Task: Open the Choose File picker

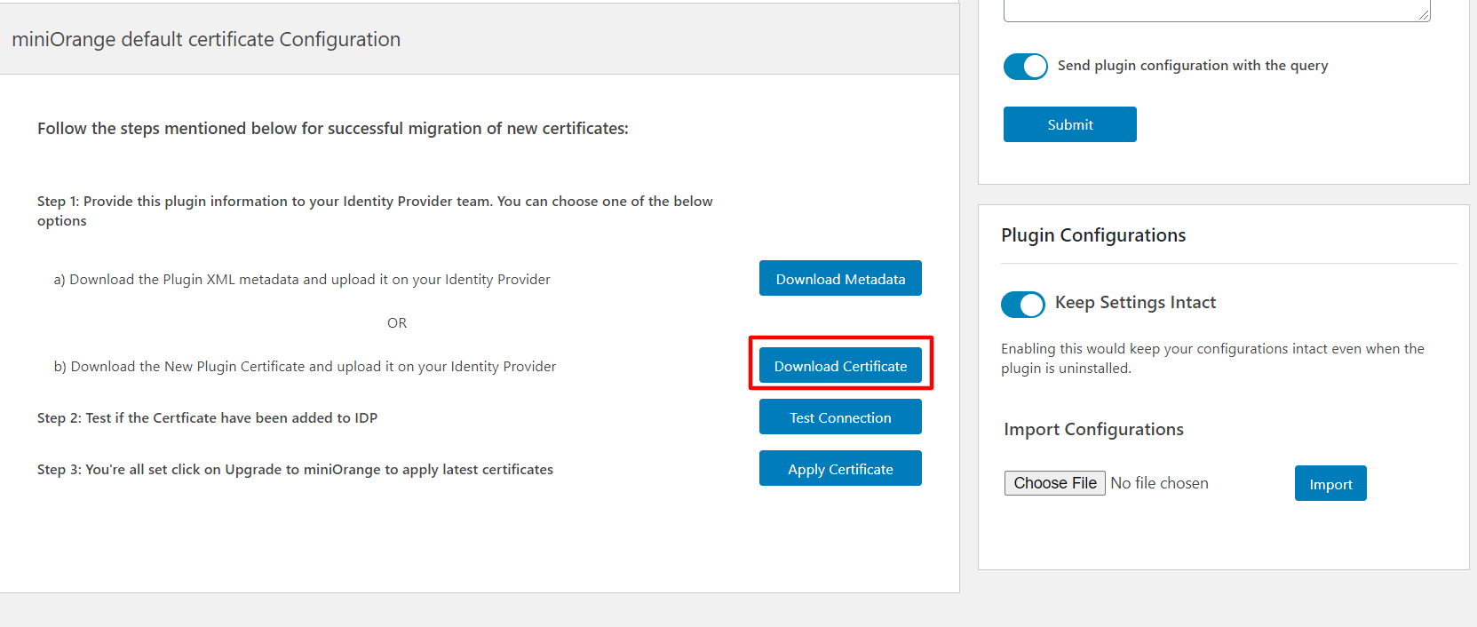Action: [x=1054, y=483]
